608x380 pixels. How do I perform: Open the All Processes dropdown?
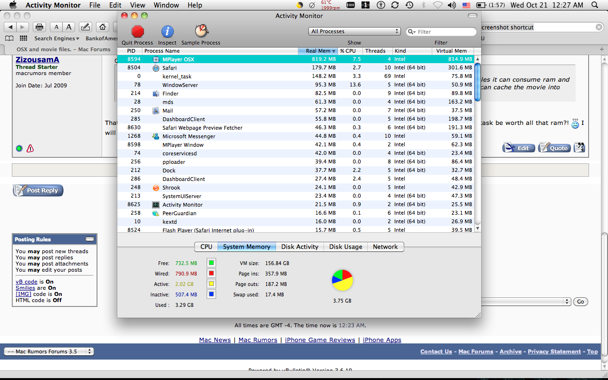tap(354, 31)
